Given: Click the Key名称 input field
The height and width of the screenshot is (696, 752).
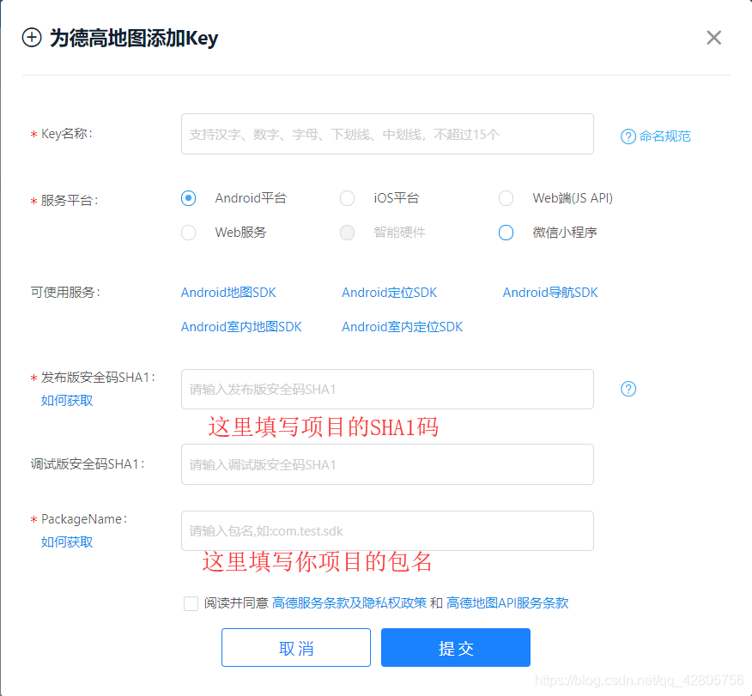Looking at the screenshot, I should tap(387, 134).
